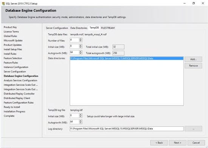Click the Total autogrowth field
Viewport: 208px width, 148px height.
(118, 53)
